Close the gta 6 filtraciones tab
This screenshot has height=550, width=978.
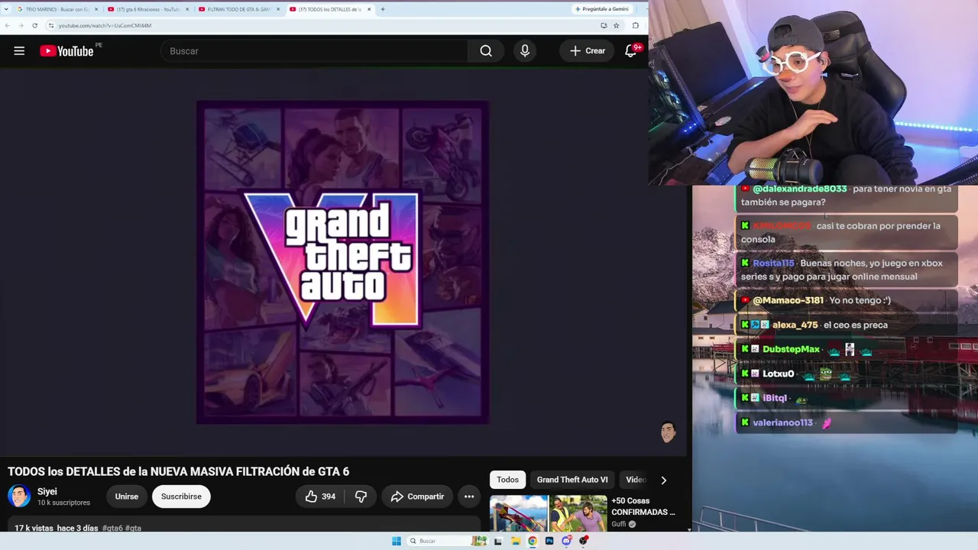point(187,9)
